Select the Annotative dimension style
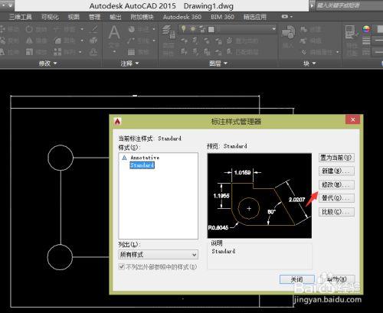Screen dimensions: 383x313 [x=145, y=158]
